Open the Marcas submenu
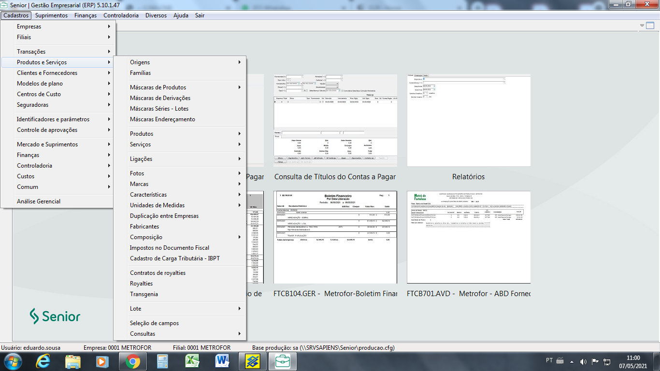Screen dimensions: 660x371 pos(180,184)
